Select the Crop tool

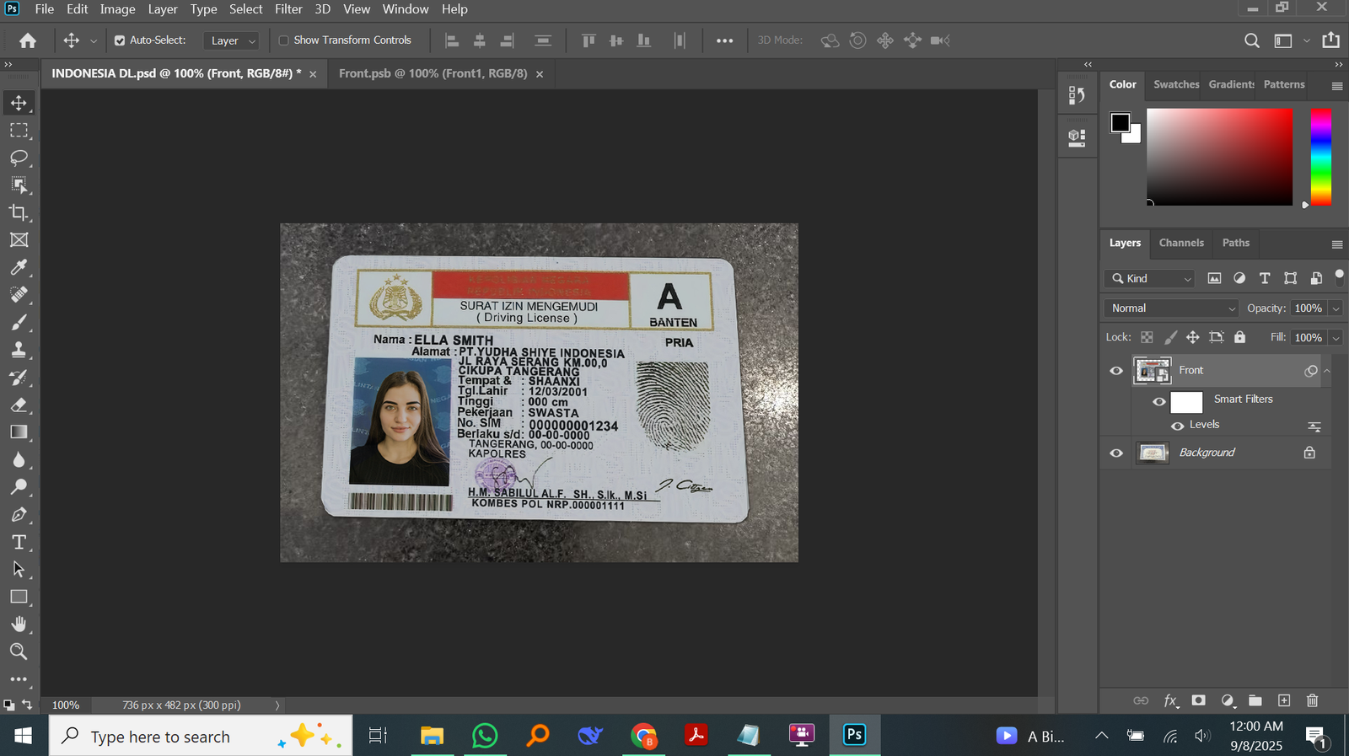19,212
